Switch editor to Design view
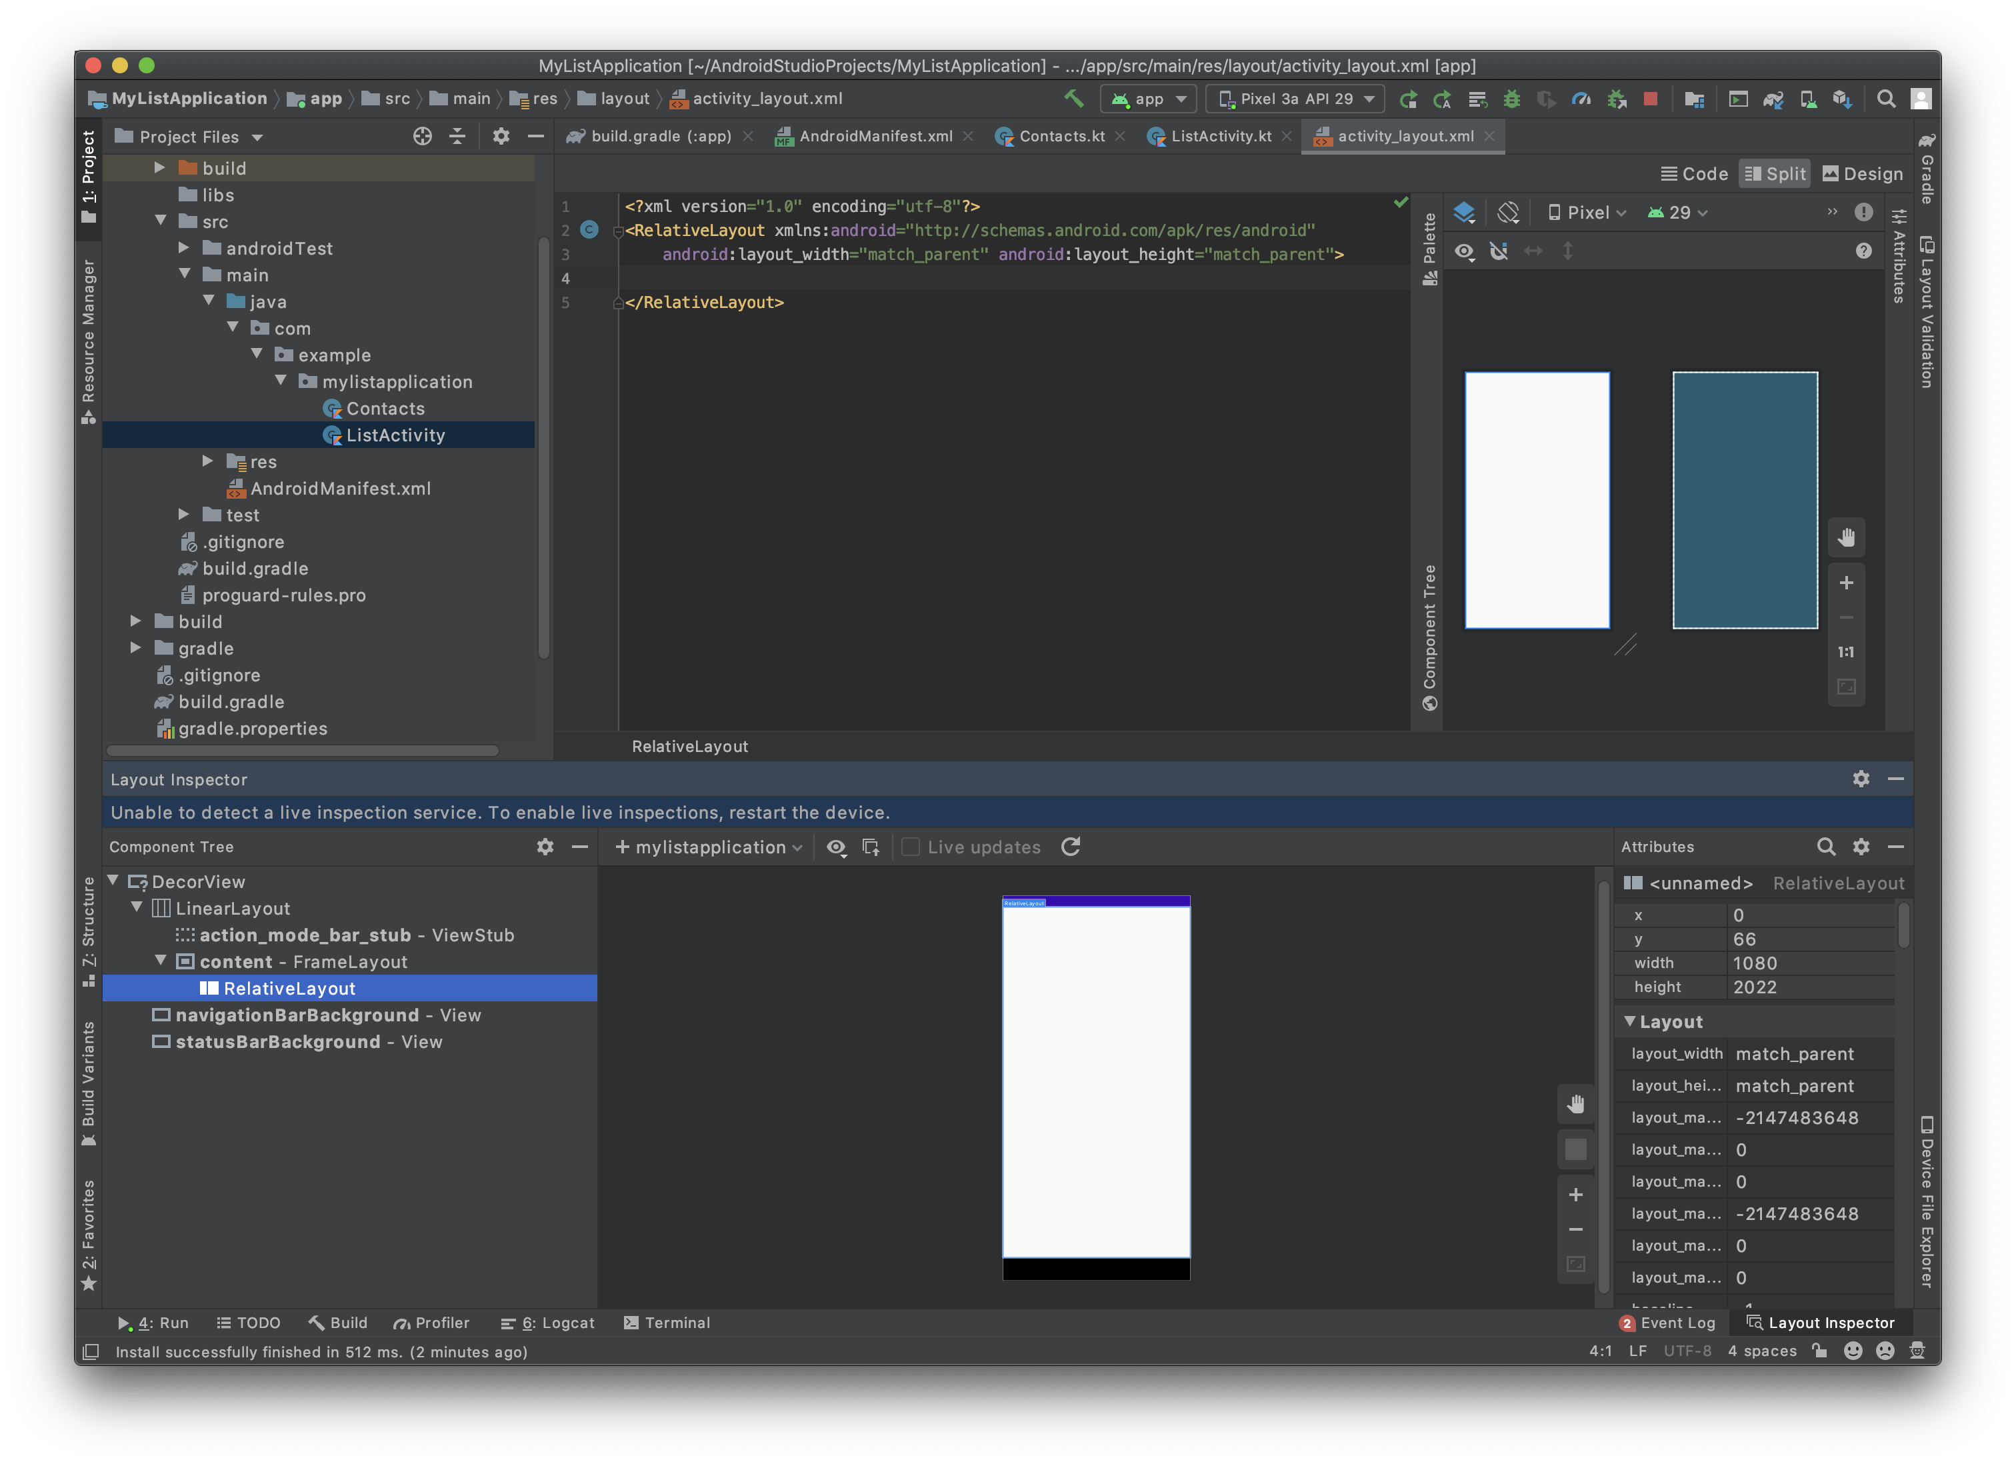This screenshot has height=1464, width=2016. (1862, 173)
